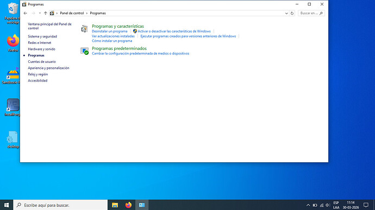
Task: Click the Panel de control breadcrumb
Action: coord(72,13)
